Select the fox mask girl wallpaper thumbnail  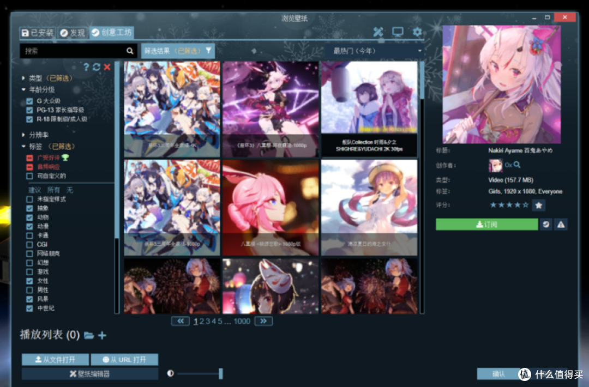271,286
